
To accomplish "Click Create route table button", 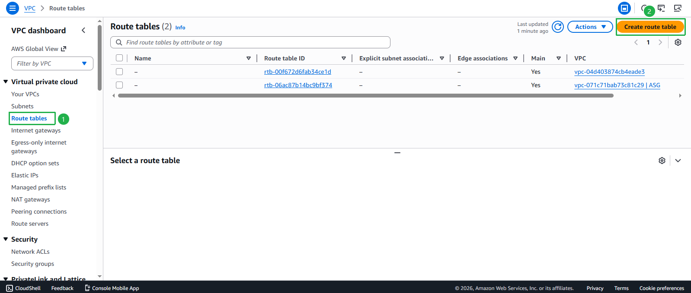I will click(x=650, y=27).
